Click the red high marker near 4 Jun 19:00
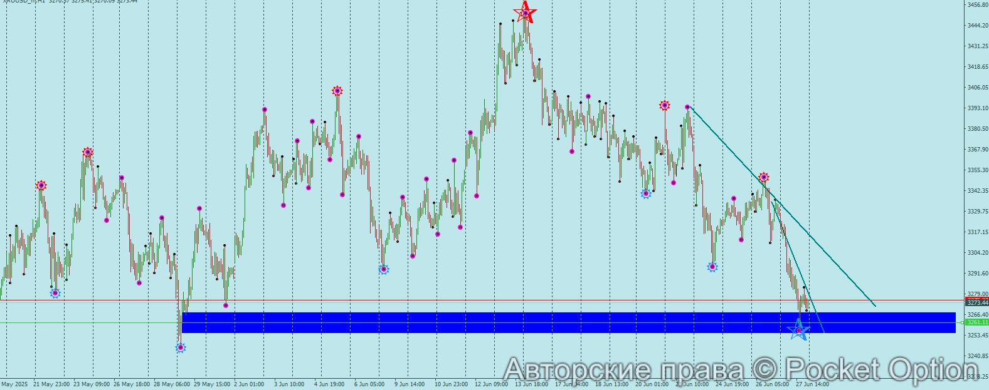Screen dimensions: 989x390 337,91
